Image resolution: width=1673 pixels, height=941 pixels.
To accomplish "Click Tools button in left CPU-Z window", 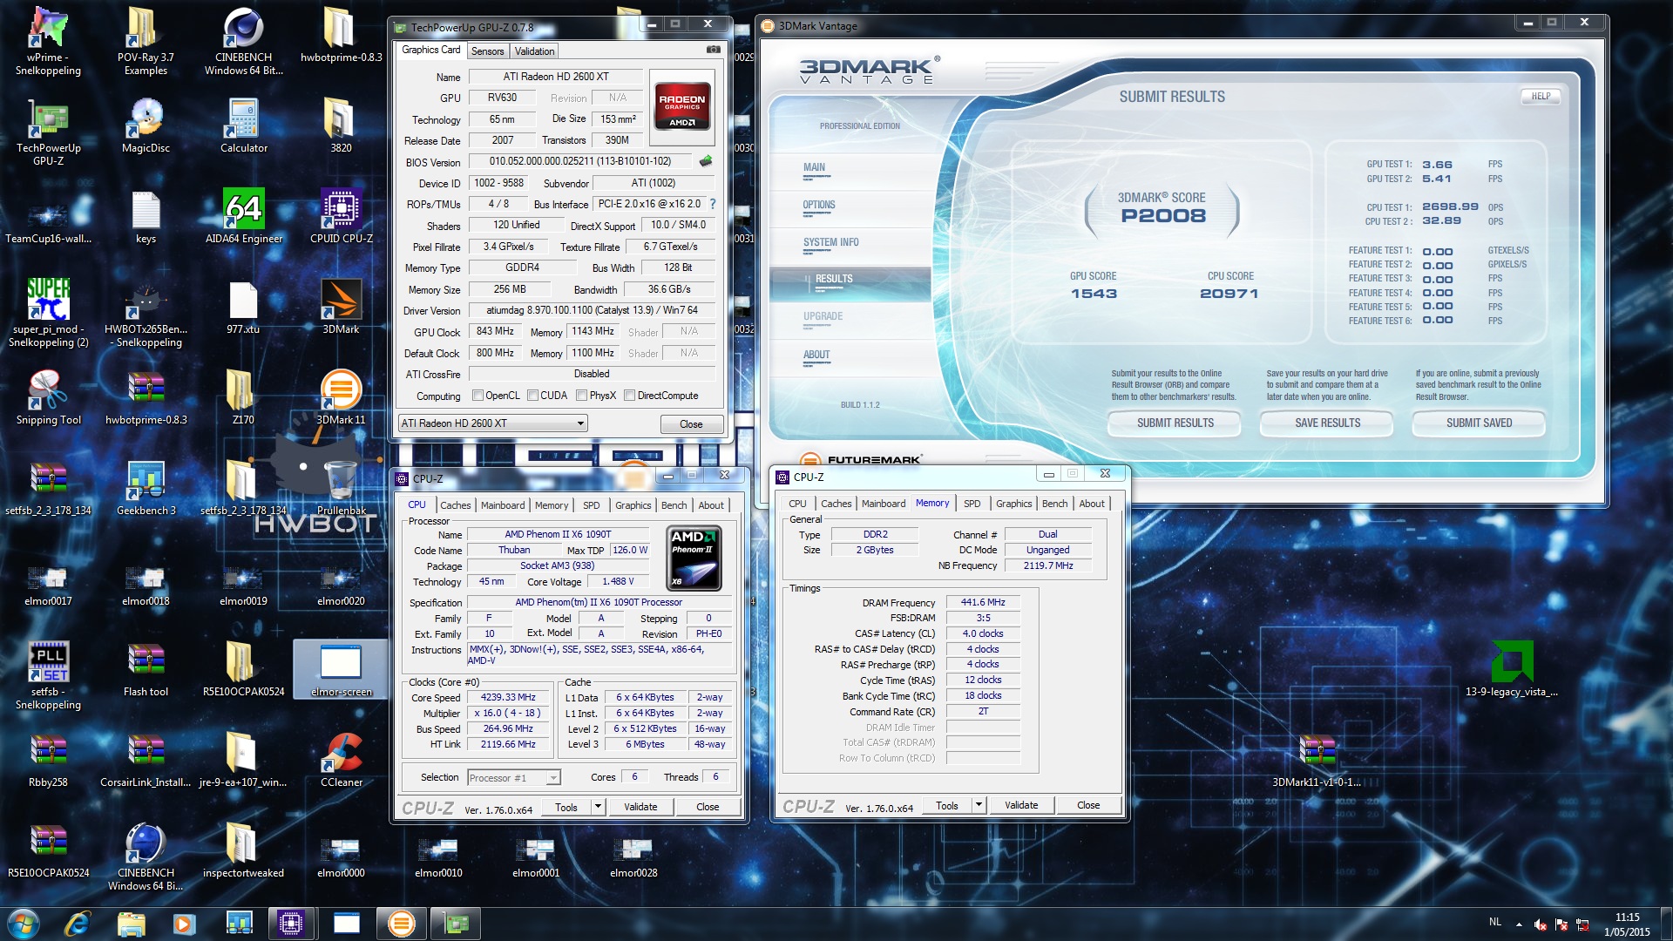I will (x=566, y=807).
